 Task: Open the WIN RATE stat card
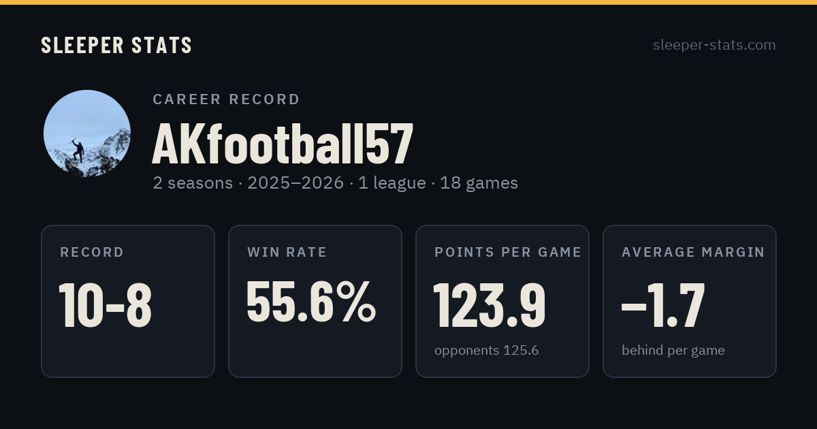tap(315, 301)
